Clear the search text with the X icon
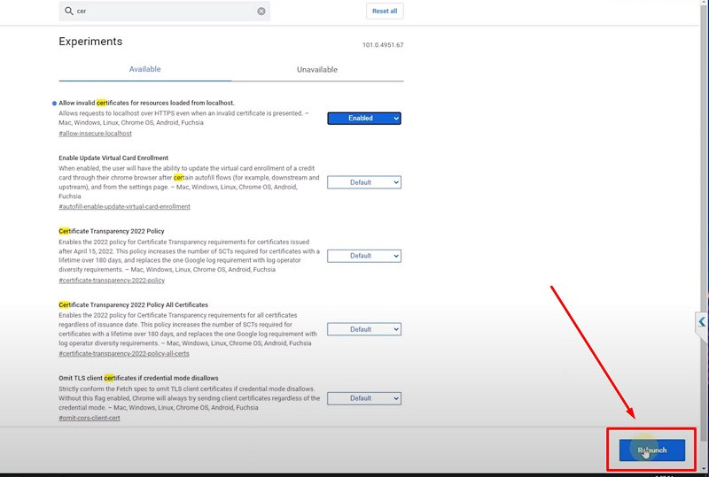This screenshot has width=709, height=477. [x=261, y=12]
